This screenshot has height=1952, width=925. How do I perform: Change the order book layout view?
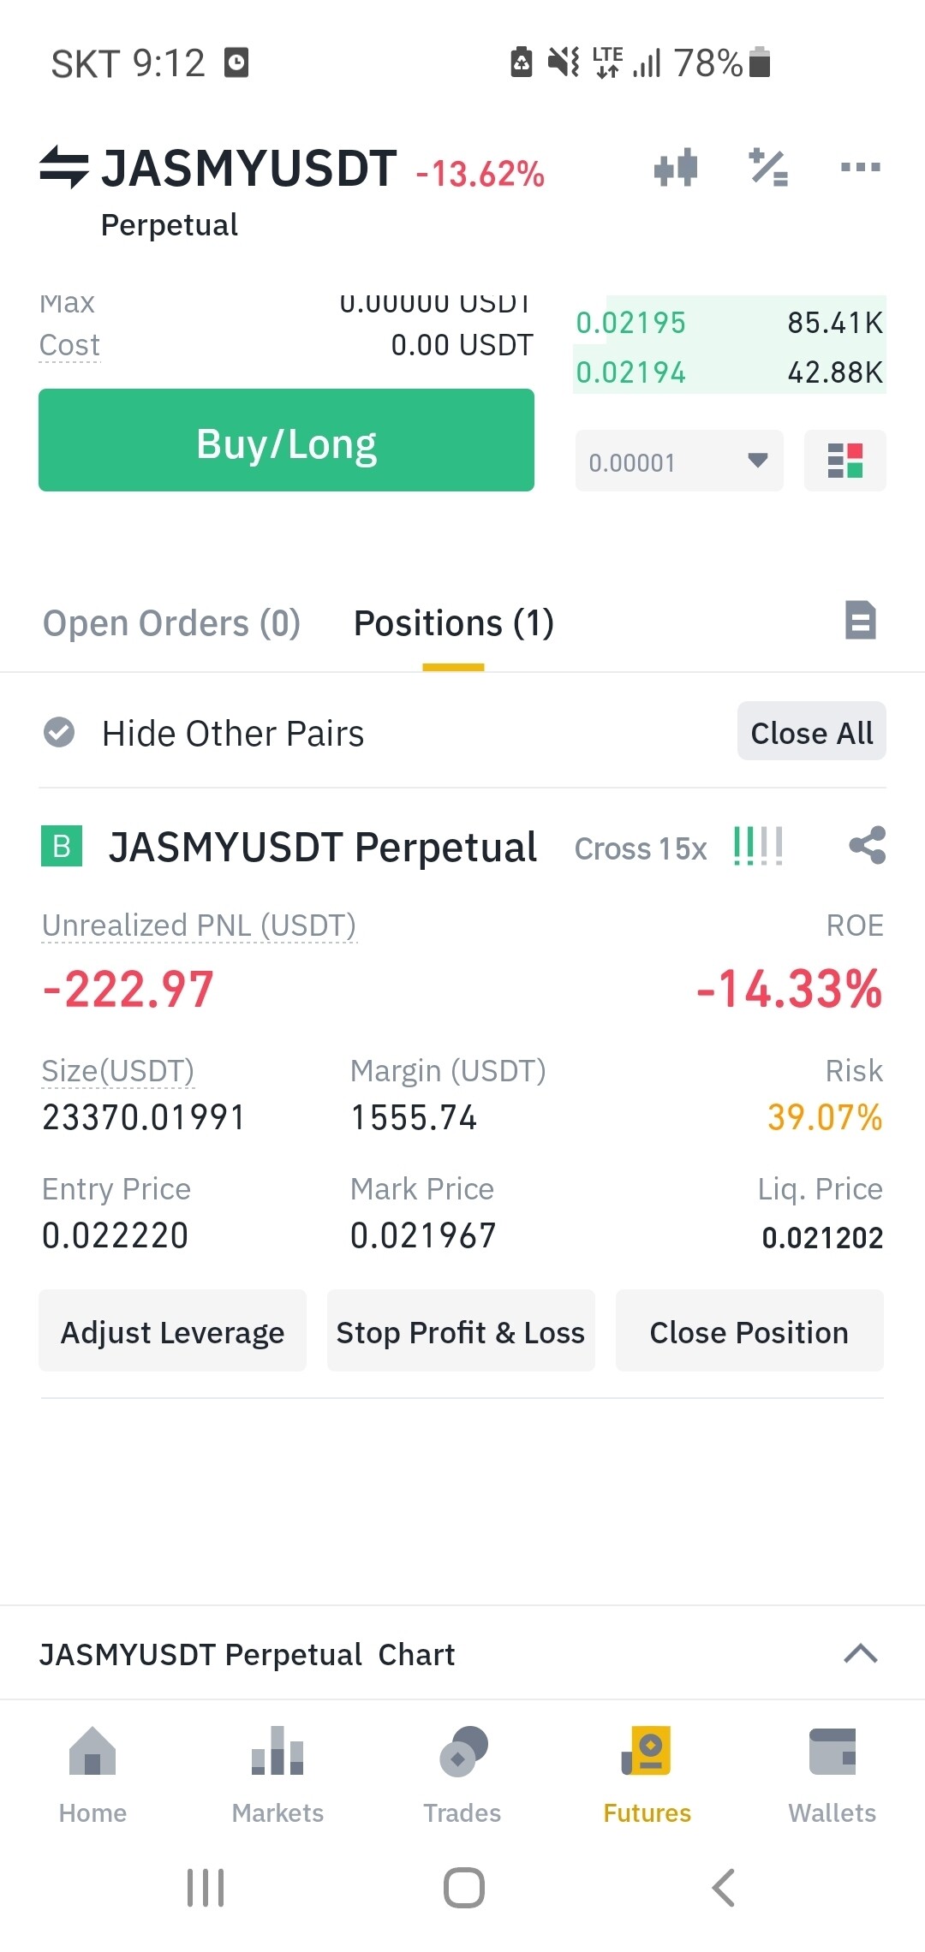click(844, 461)
